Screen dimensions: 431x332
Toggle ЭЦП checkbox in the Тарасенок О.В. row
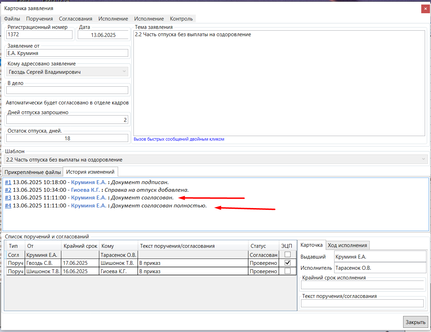click(287, 255)
